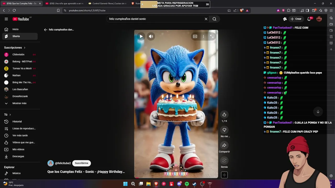Screen dimensions: 335x188
Task: Go back using the arrow beside 'feliz cumpleaños dan...'
Action: [46, 30]
